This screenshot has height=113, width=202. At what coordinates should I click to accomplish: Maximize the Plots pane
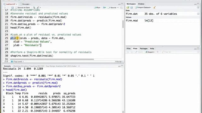[x=198, y=49]
